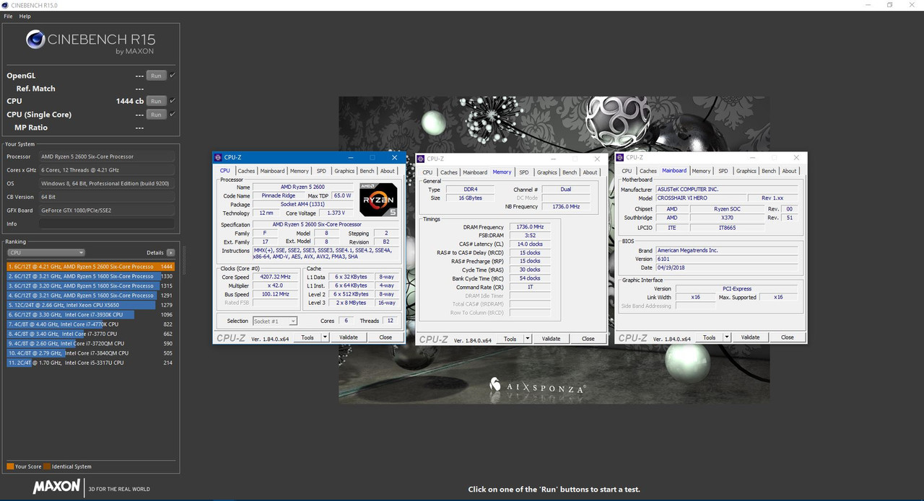924x501 pixels.
Task: Open Caches tab in left CPU-Z window
Action: [246, 172]
